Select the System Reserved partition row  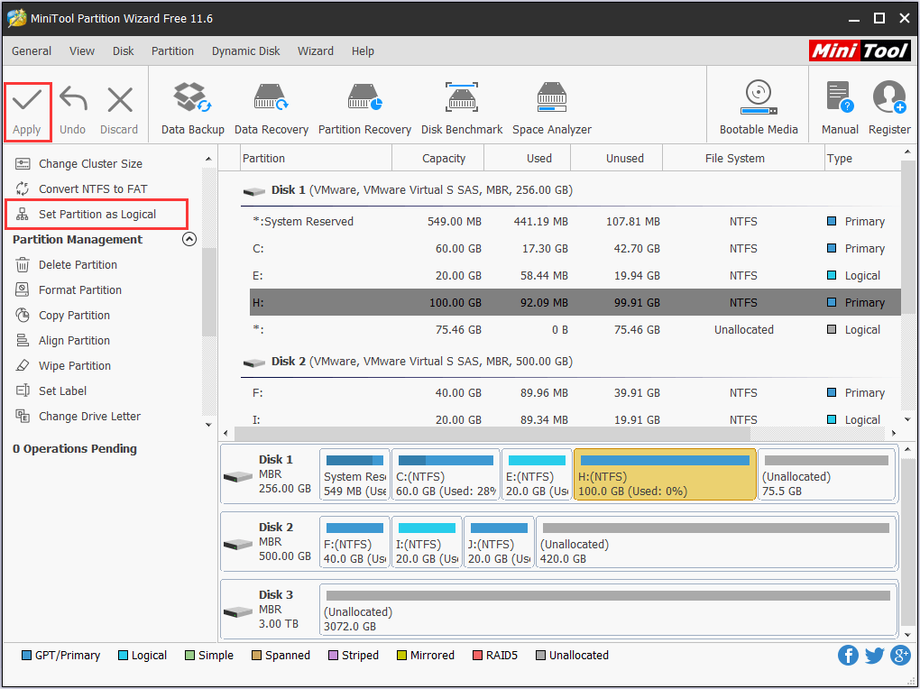(575, 221)
